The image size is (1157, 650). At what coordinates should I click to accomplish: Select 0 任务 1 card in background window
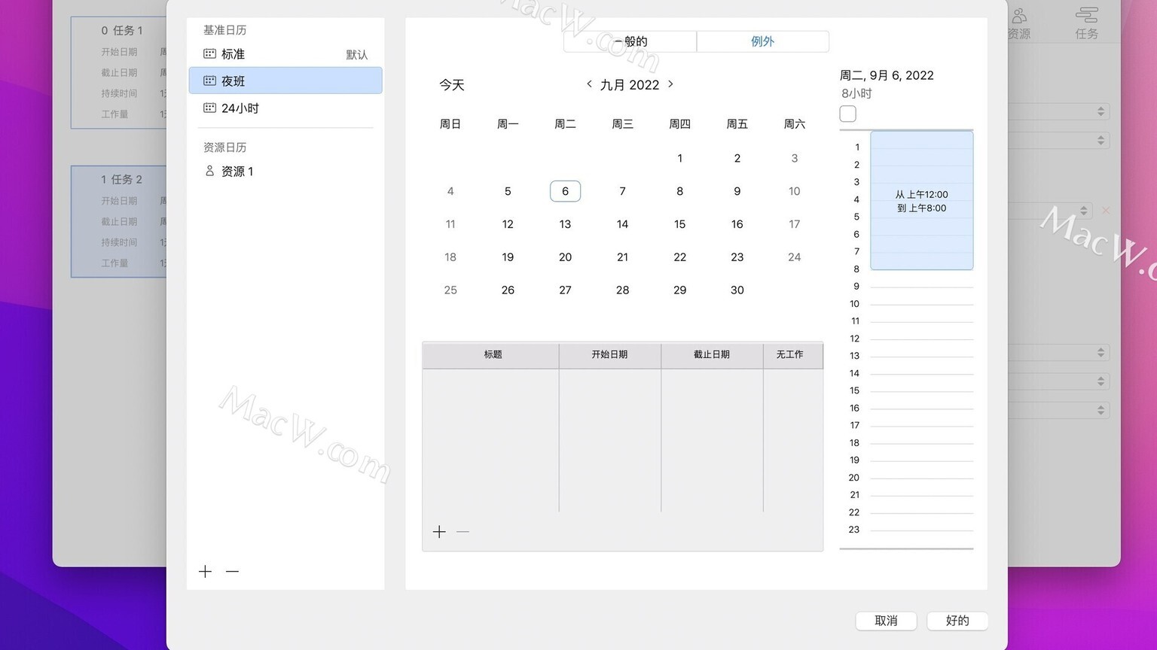[x=119, y=72]
